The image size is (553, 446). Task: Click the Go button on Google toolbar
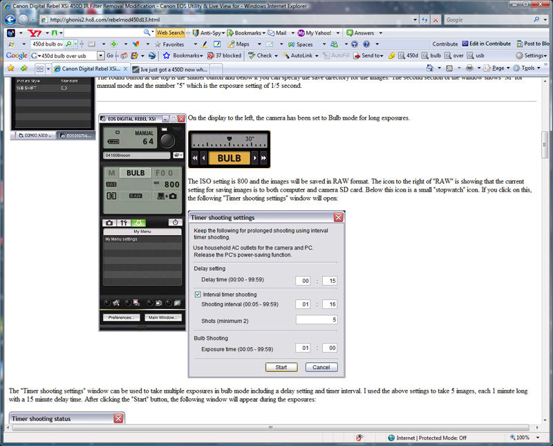[110, 56]
